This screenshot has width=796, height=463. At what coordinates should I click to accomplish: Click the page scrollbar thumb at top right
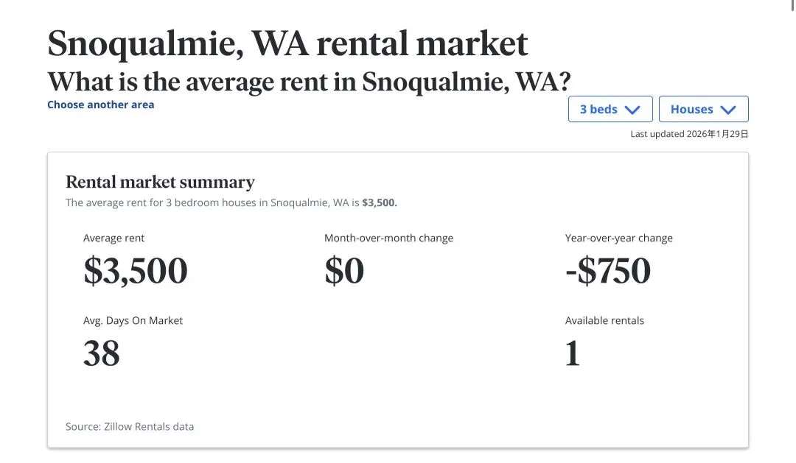pyautogui.click(x=791, y=4)
